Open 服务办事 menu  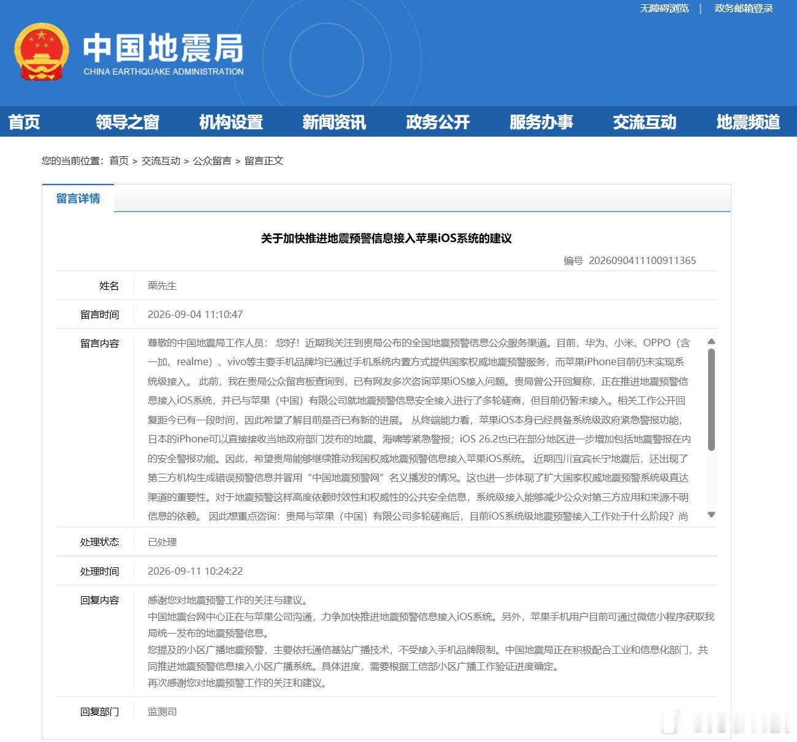point(541,122)
